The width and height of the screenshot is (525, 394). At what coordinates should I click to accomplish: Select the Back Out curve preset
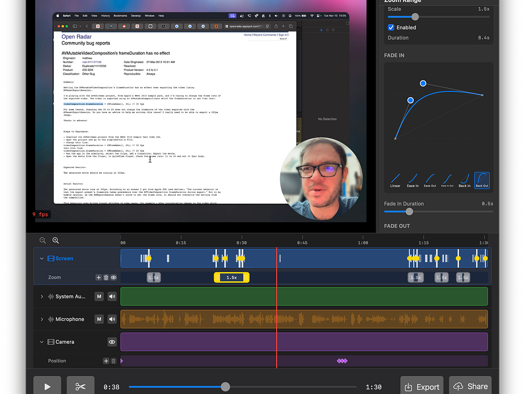click(482, 180)
